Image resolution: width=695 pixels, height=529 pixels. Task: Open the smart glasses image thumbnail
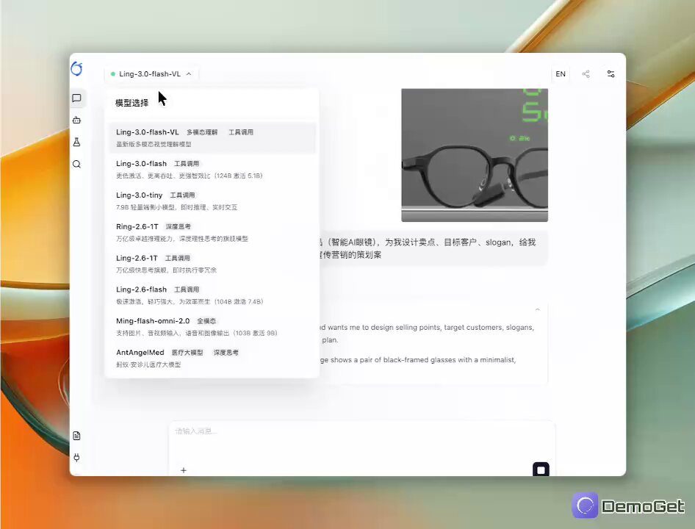point(475,155)
